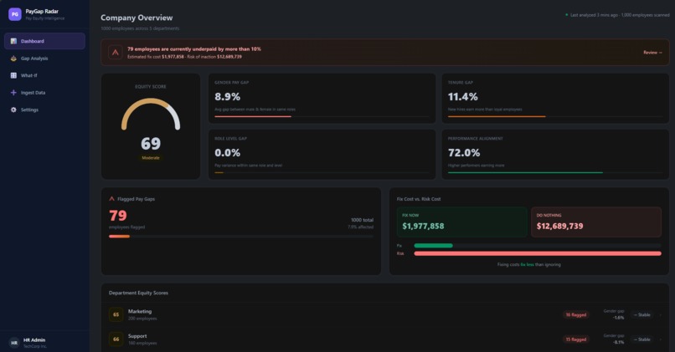Open the Dashboard menu item
675x352 pixels.
coord(44,41)
